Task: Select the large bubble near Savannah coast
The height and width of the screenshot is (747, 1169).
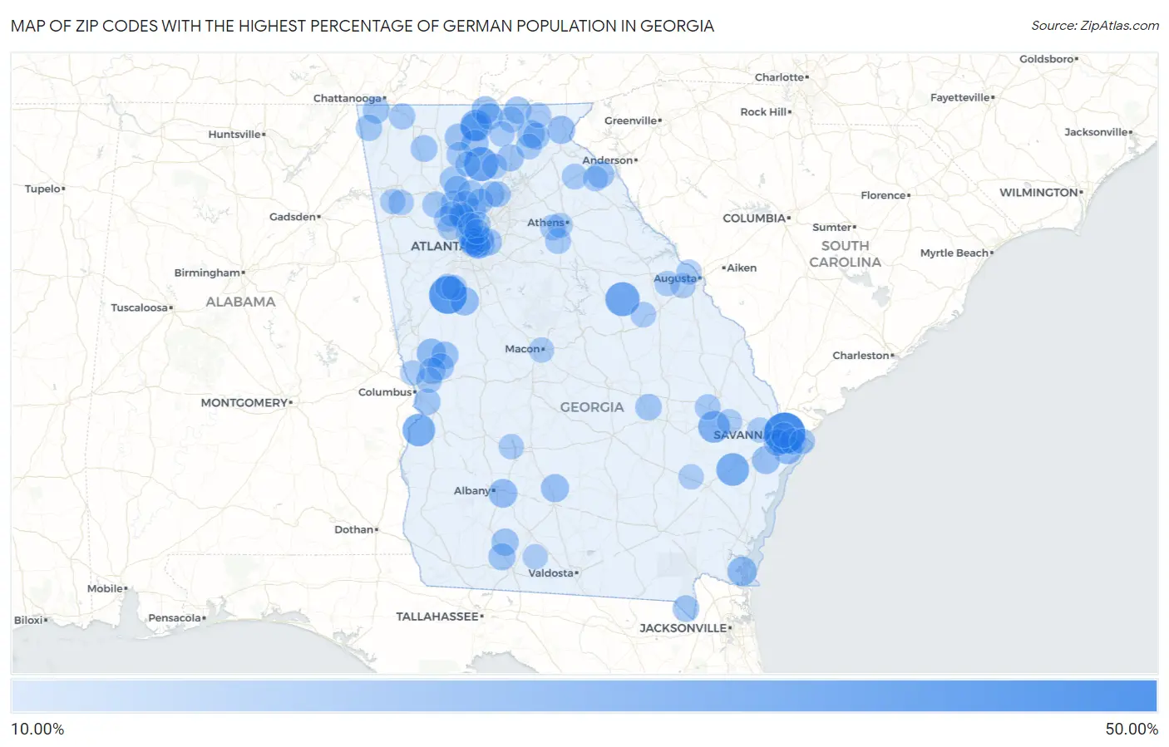Action: (784, 434)
